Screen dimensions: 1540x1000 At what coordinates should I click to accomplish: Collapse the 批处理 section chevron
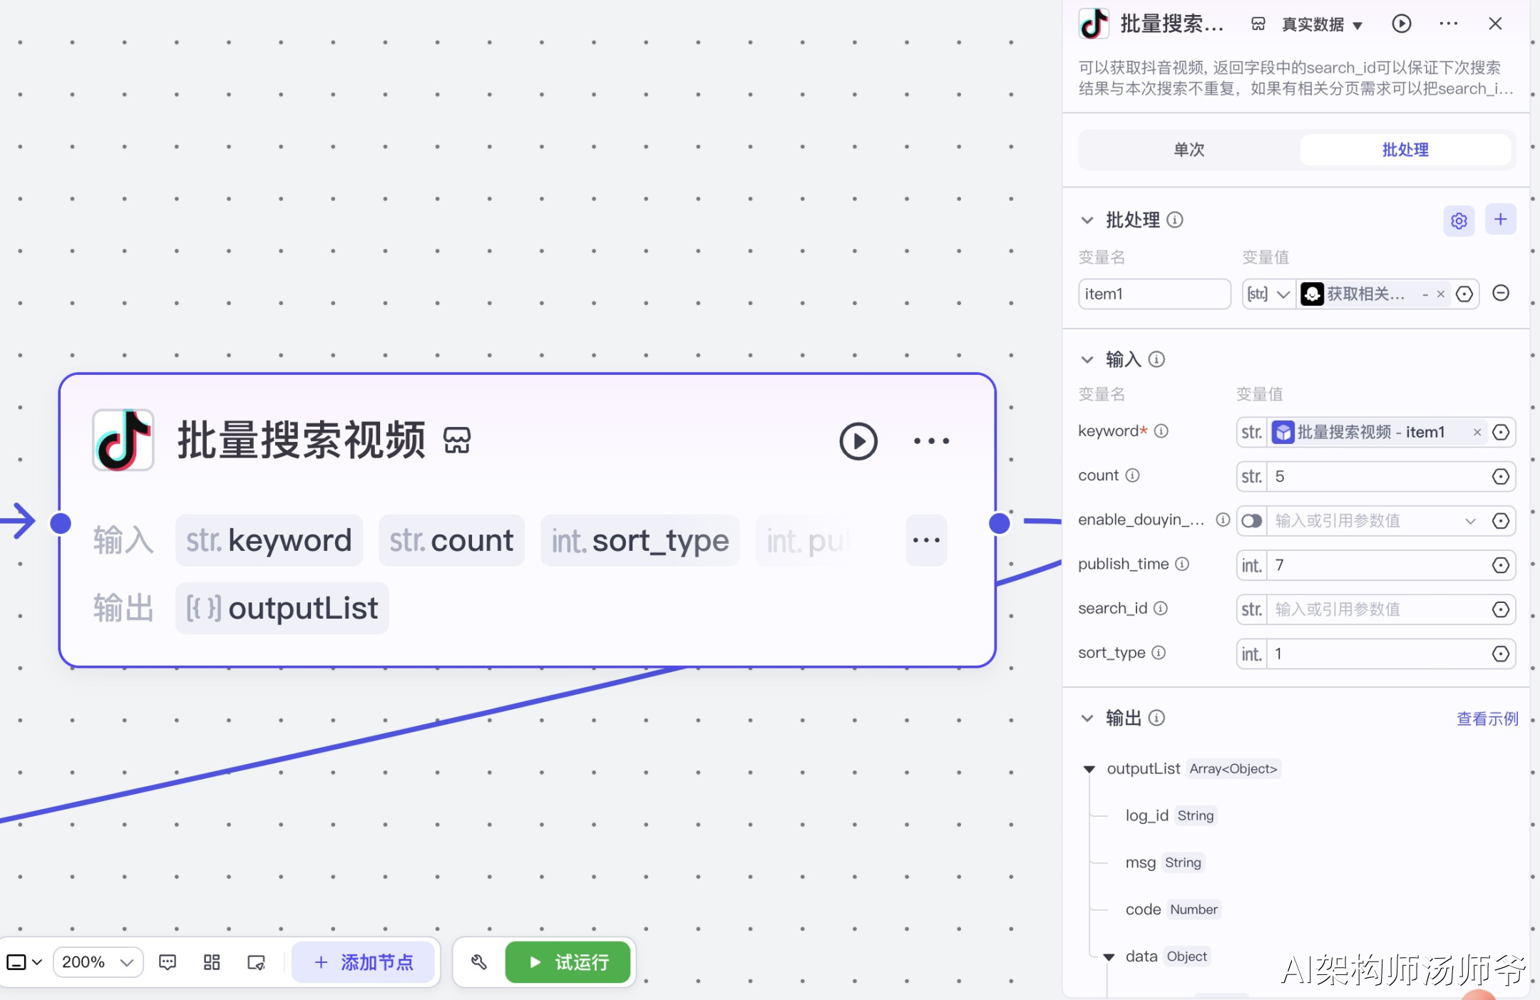point(1087,220)
